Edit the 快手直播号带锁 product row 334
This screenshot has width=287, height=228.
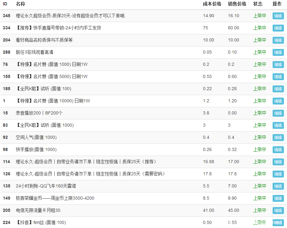pyautogui.click(x=278, y=28)
